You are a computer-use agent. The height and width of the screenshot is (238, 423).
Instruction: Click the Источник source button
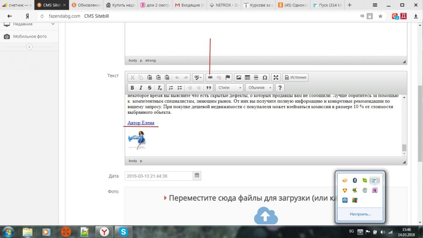[x=295, y=77]
